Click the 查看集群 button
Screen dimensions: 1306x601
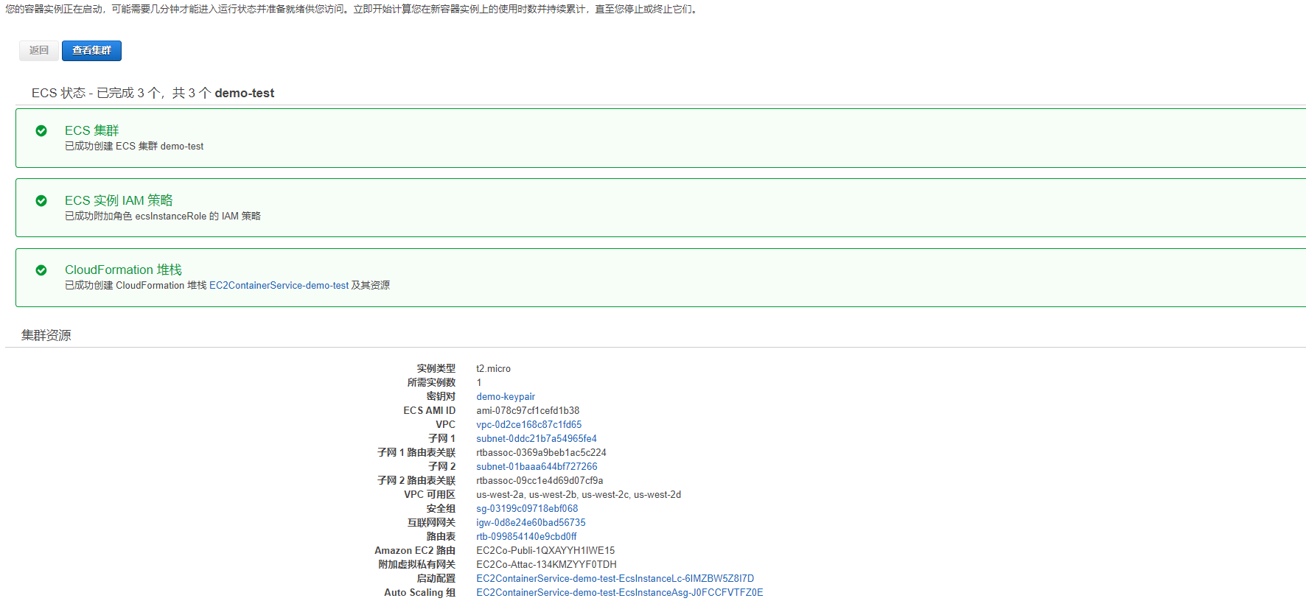point(91,50)
